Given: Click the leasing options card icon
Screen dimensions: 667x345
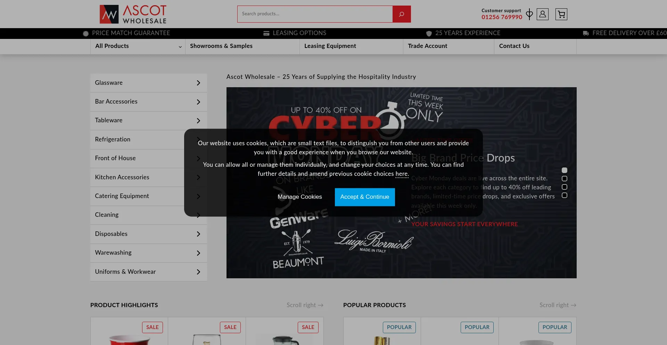Looking at the screenshot, I should click(x=266, y=33).
